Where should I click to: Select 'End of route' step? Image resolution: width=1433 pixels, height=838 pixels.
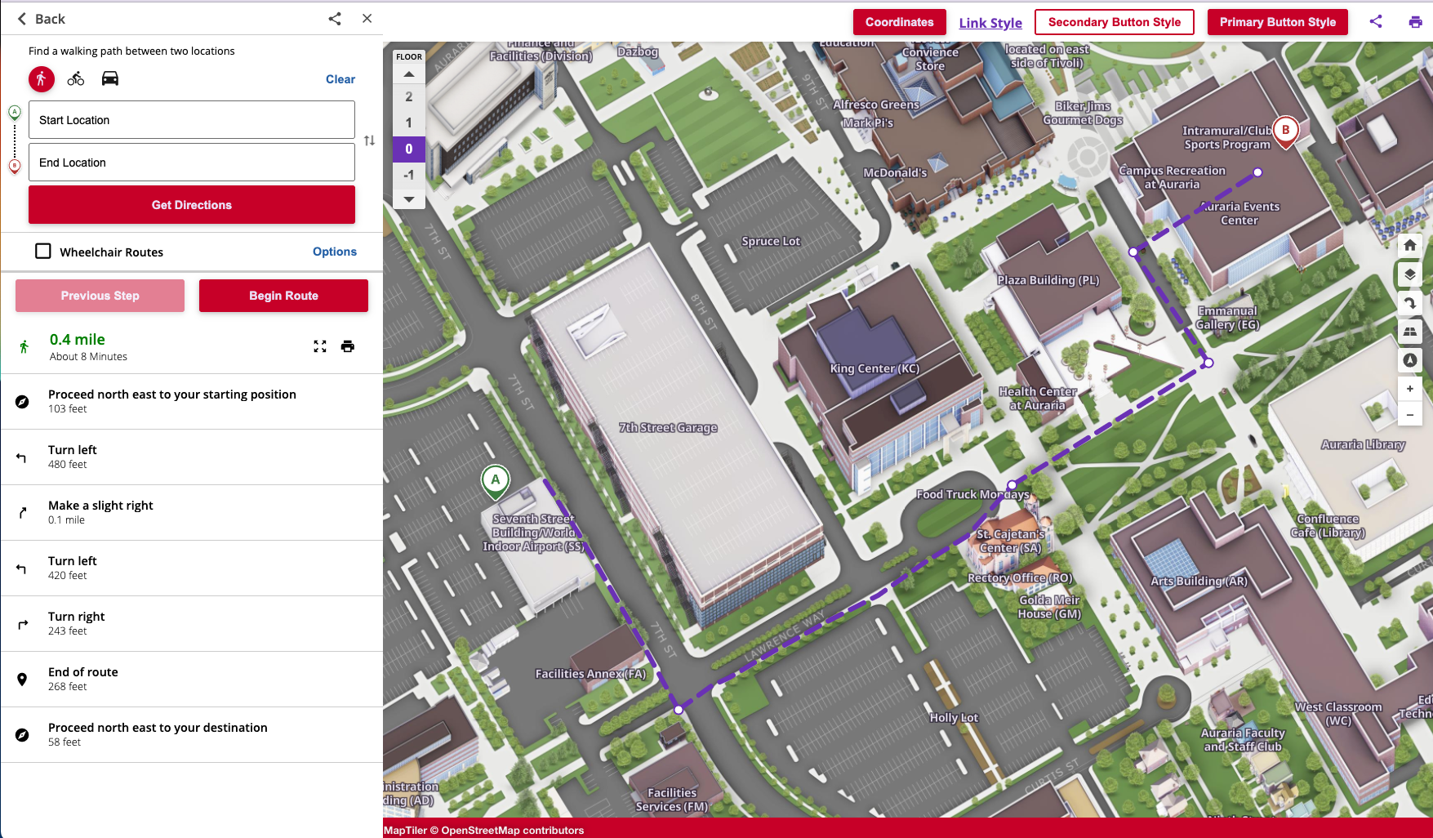(192, 679)
